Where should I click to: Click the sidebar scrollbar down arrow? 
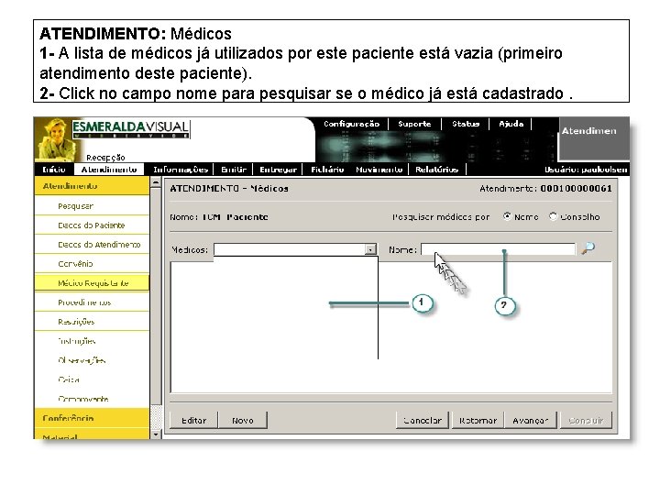[156, 434]
